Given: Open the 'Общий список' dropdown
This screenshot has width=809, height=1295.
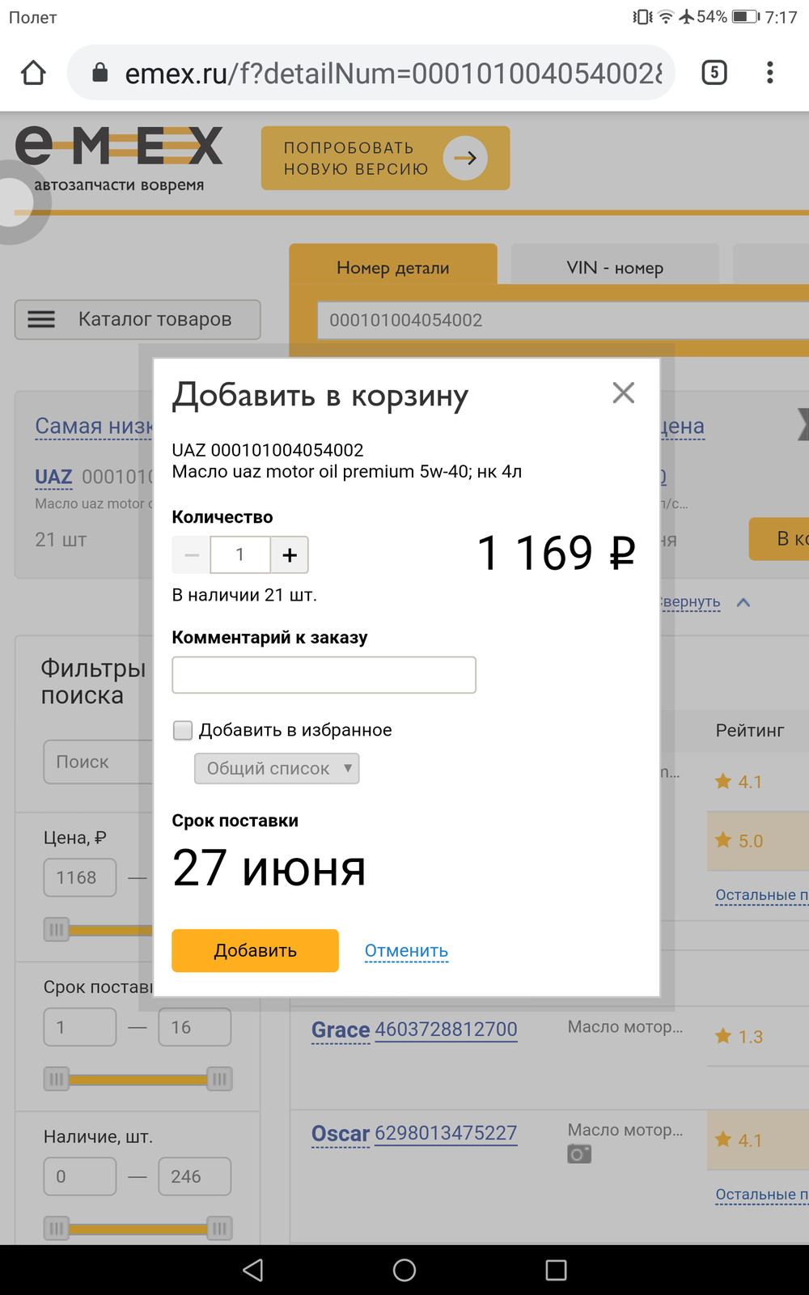Looking at the screenshot, I should pos(277,768).
